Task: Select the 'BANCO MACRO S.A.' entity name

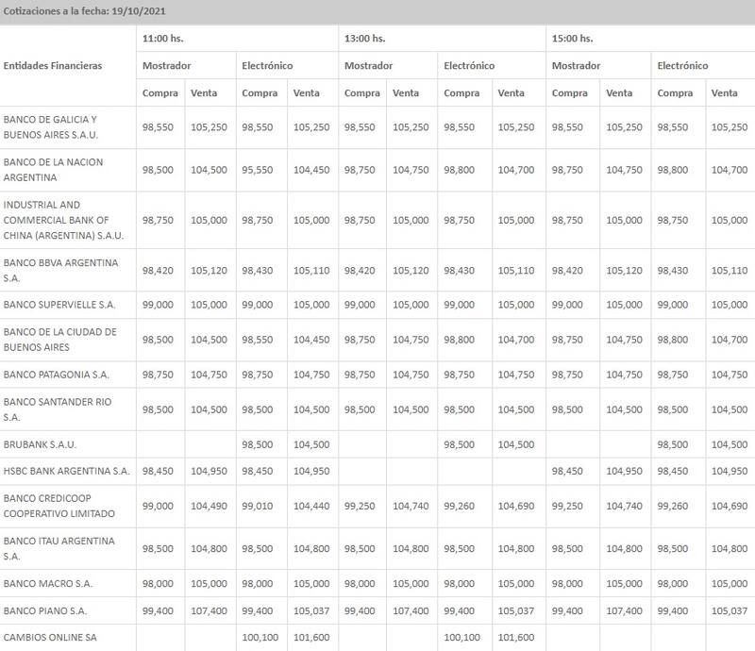Action: click(x=48, y=583)
